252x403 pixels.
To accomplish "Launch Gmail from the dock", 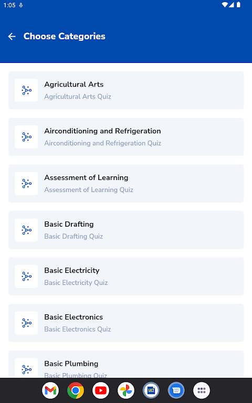I will click(50, 390).
